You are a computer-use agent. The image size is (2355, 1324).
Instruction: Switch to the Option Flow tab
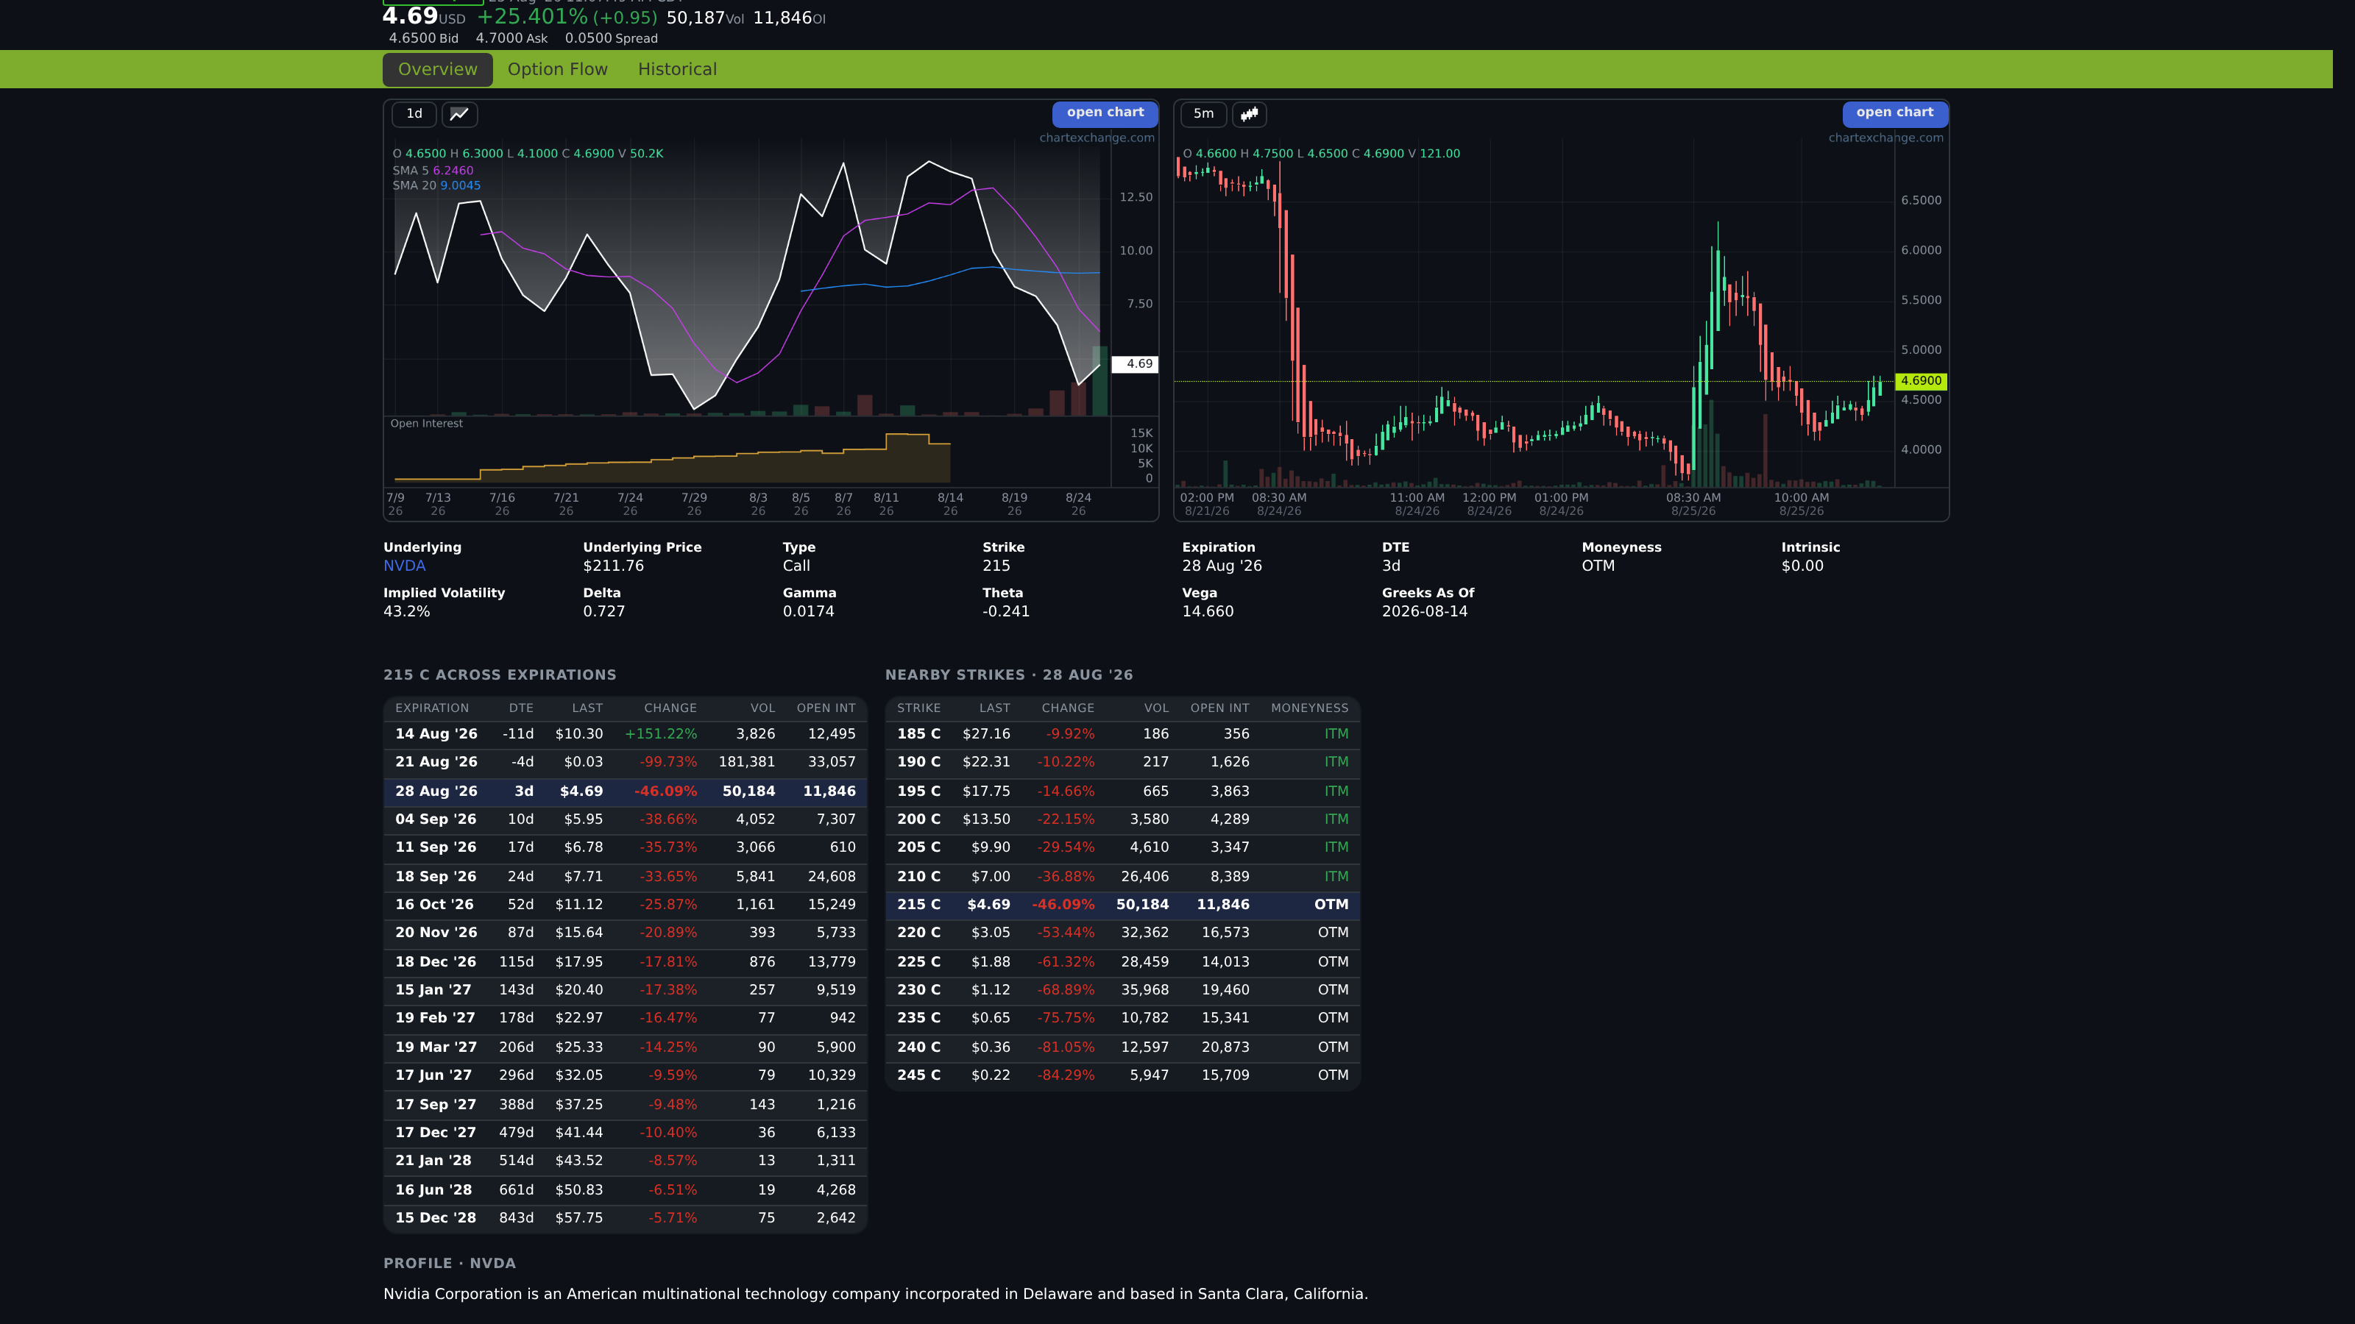(558, 69)
